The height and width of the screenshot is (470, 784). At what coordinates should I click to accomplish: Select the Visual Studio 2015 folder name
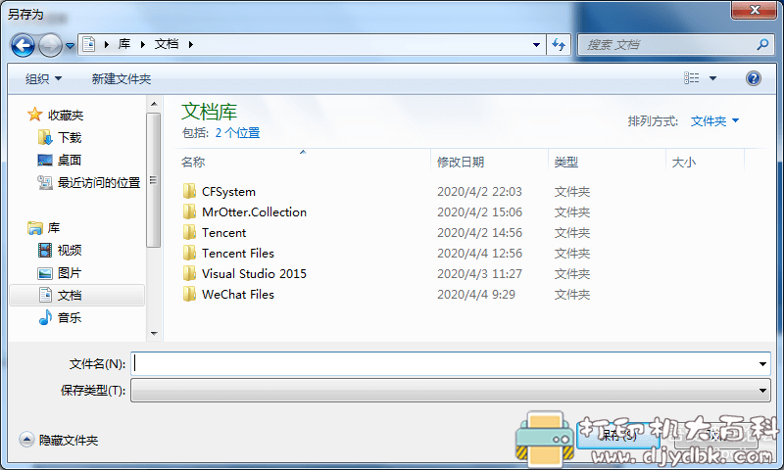[254, 274]
